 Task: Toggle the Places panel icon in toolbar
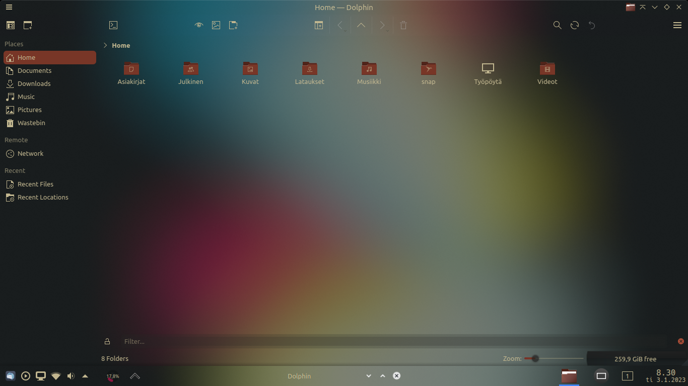point(11,25)
